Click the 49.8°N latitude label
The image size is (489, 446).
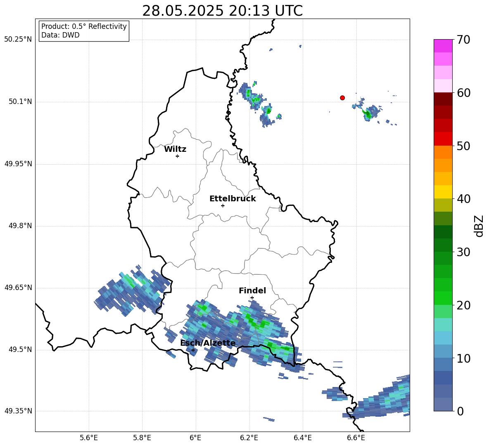click(x=20, y=226)
